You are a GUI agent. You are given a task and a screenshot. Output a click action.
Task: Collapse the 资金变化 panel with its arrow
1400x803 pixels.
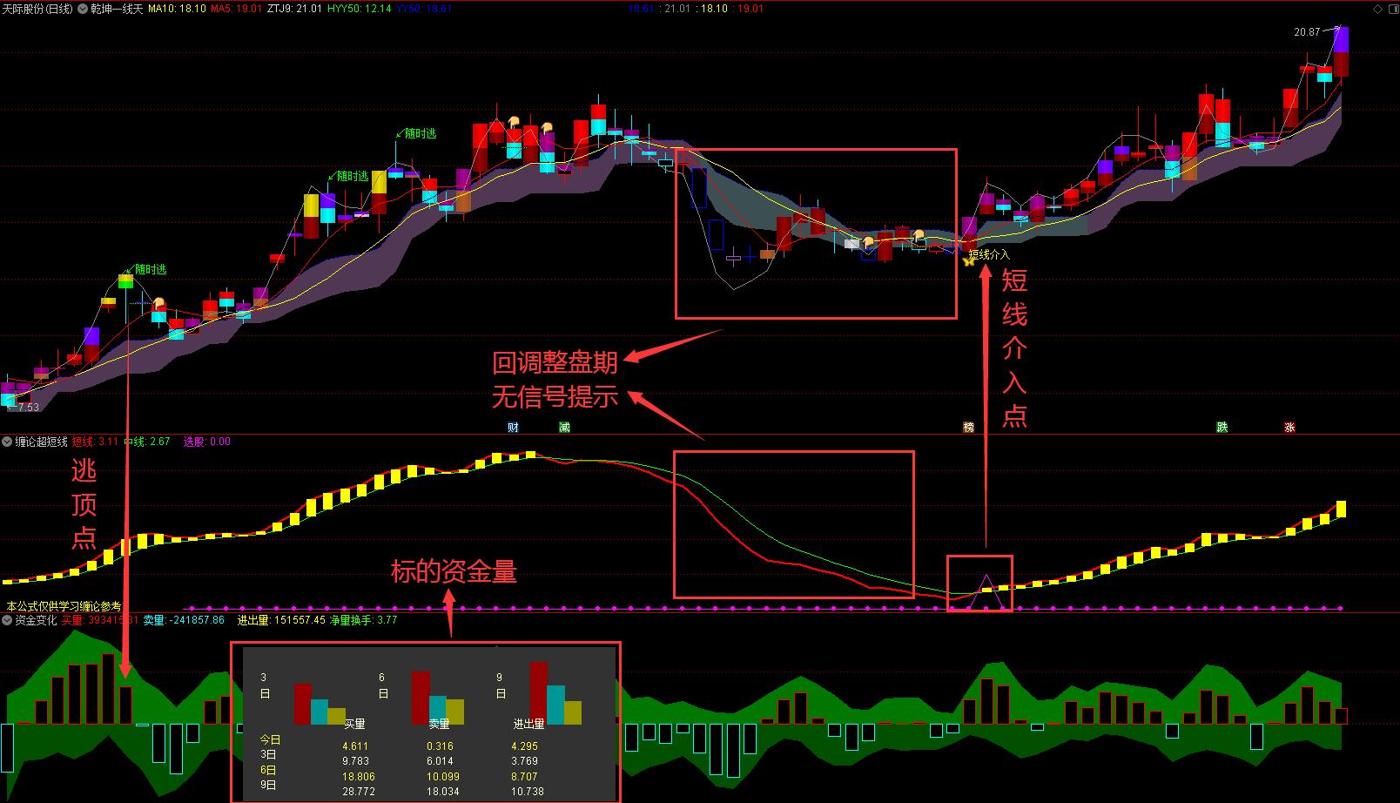point(8,620)
